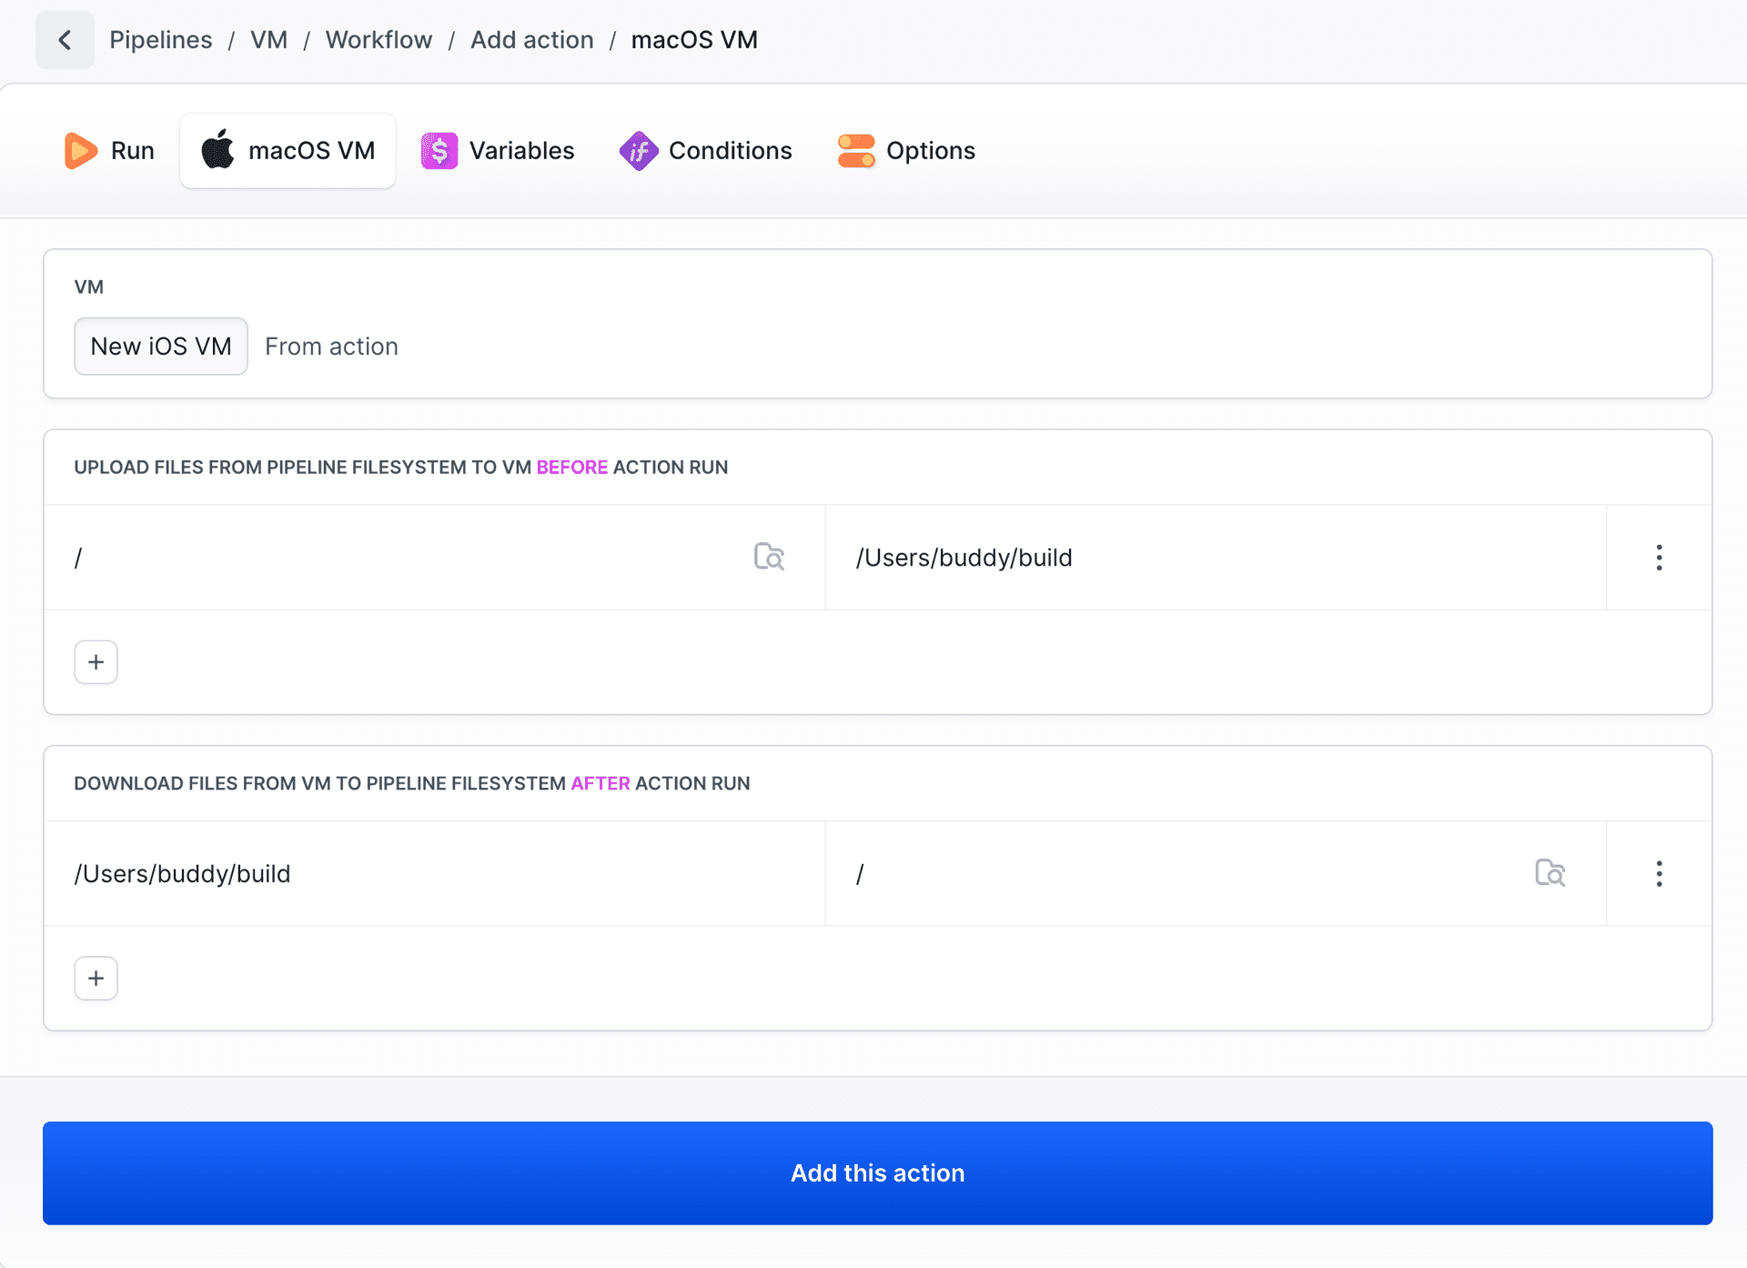Open three-dot menu on the download row
The height and width of the screenshot is (1268, 1747).
click(1659, 873)
